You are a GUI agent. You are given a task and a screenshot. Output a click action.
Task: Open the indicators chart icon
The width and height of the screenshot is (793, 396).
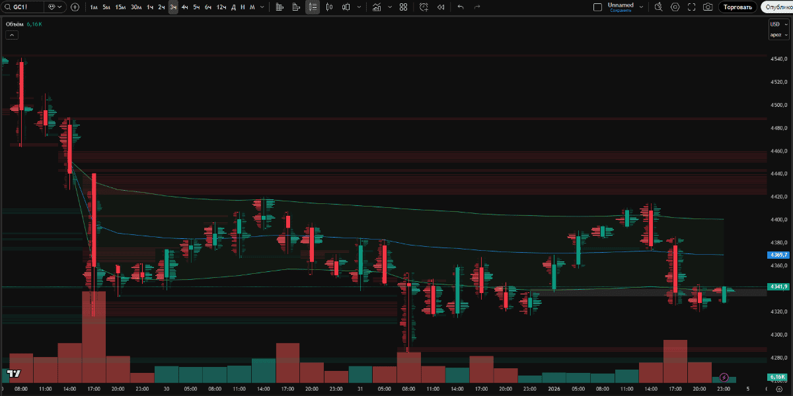377,7
